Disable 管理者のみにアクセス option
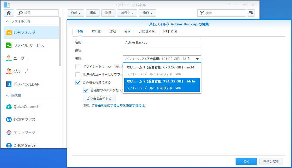This screenshot has height=168, width=292. click(x=86, y=90)
